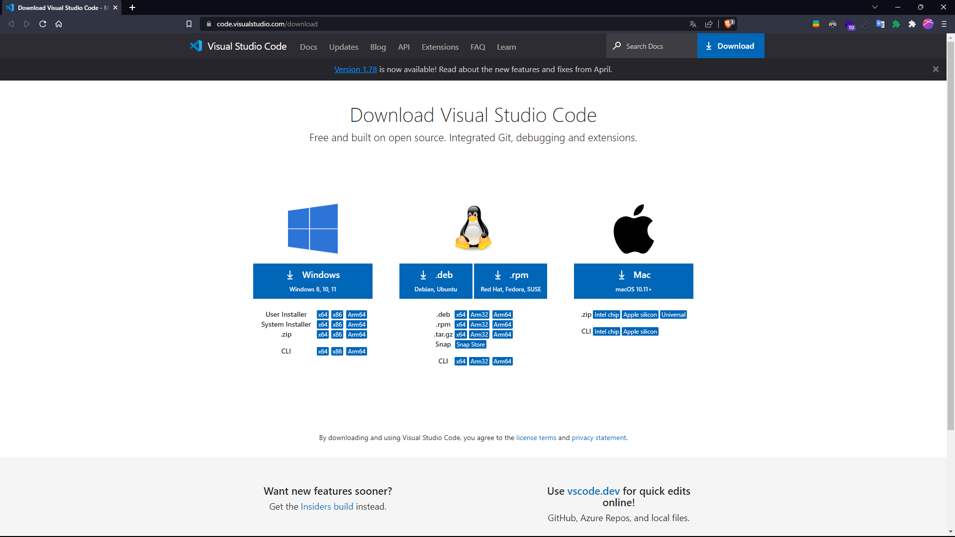
Task: Open the FAQ navigation item
Action: coord(477,47)
